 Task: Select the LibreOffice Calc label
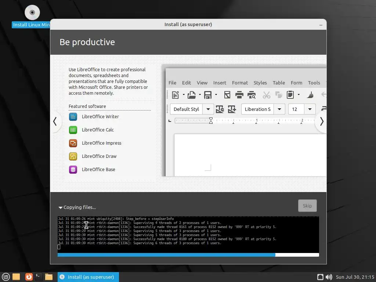98,130
